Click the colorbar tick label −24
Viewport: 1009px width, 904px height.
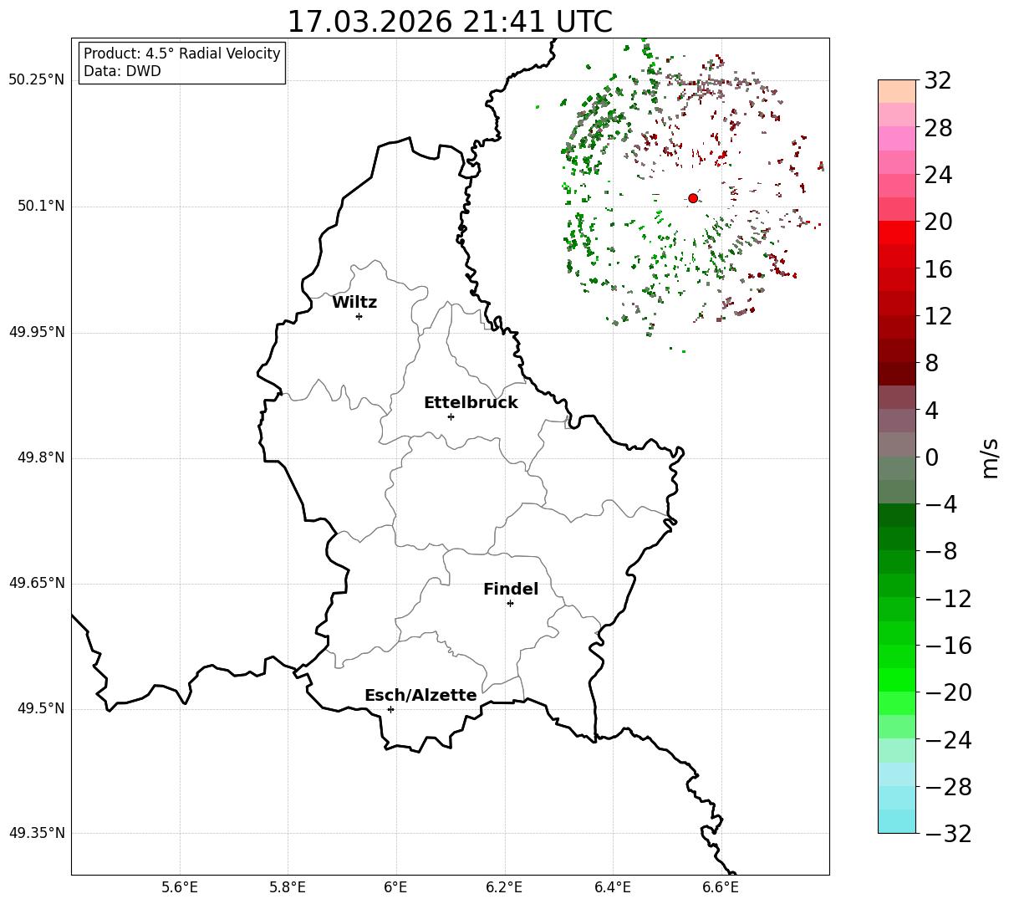tap(948, 740)
